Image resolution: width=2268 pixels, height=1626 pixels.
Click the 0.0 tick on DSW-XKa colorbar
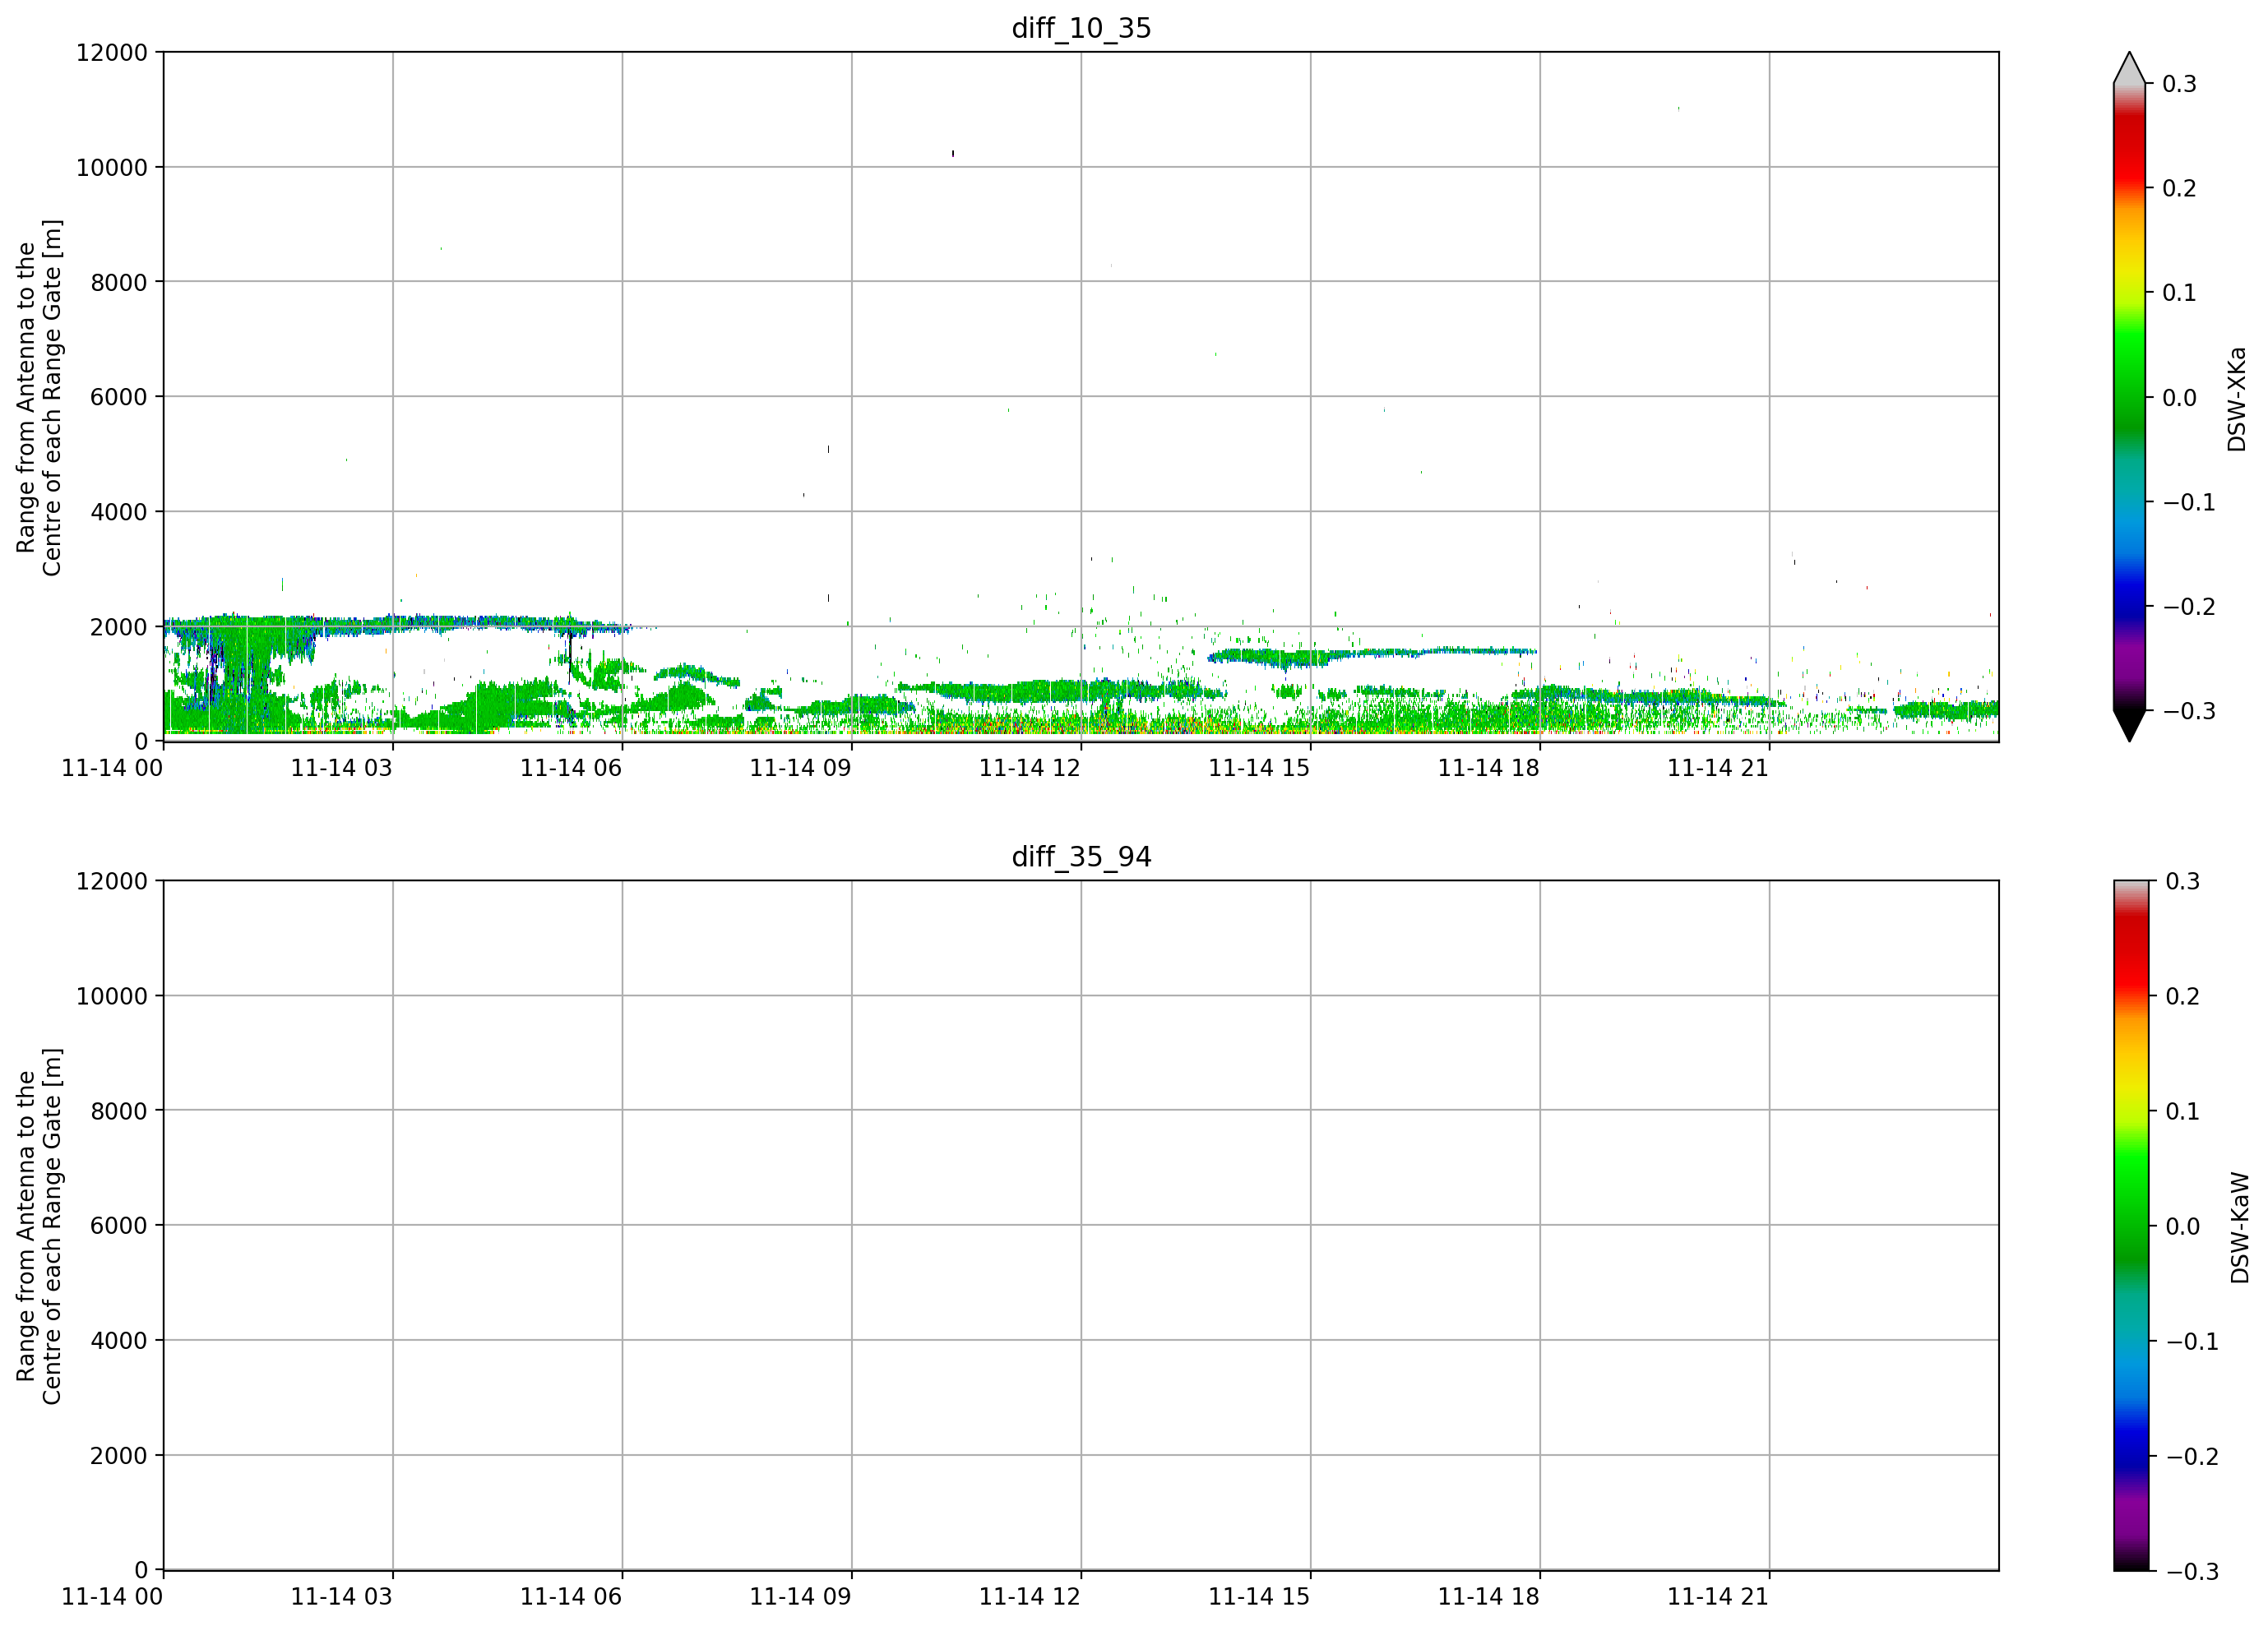click(2180, 398)
